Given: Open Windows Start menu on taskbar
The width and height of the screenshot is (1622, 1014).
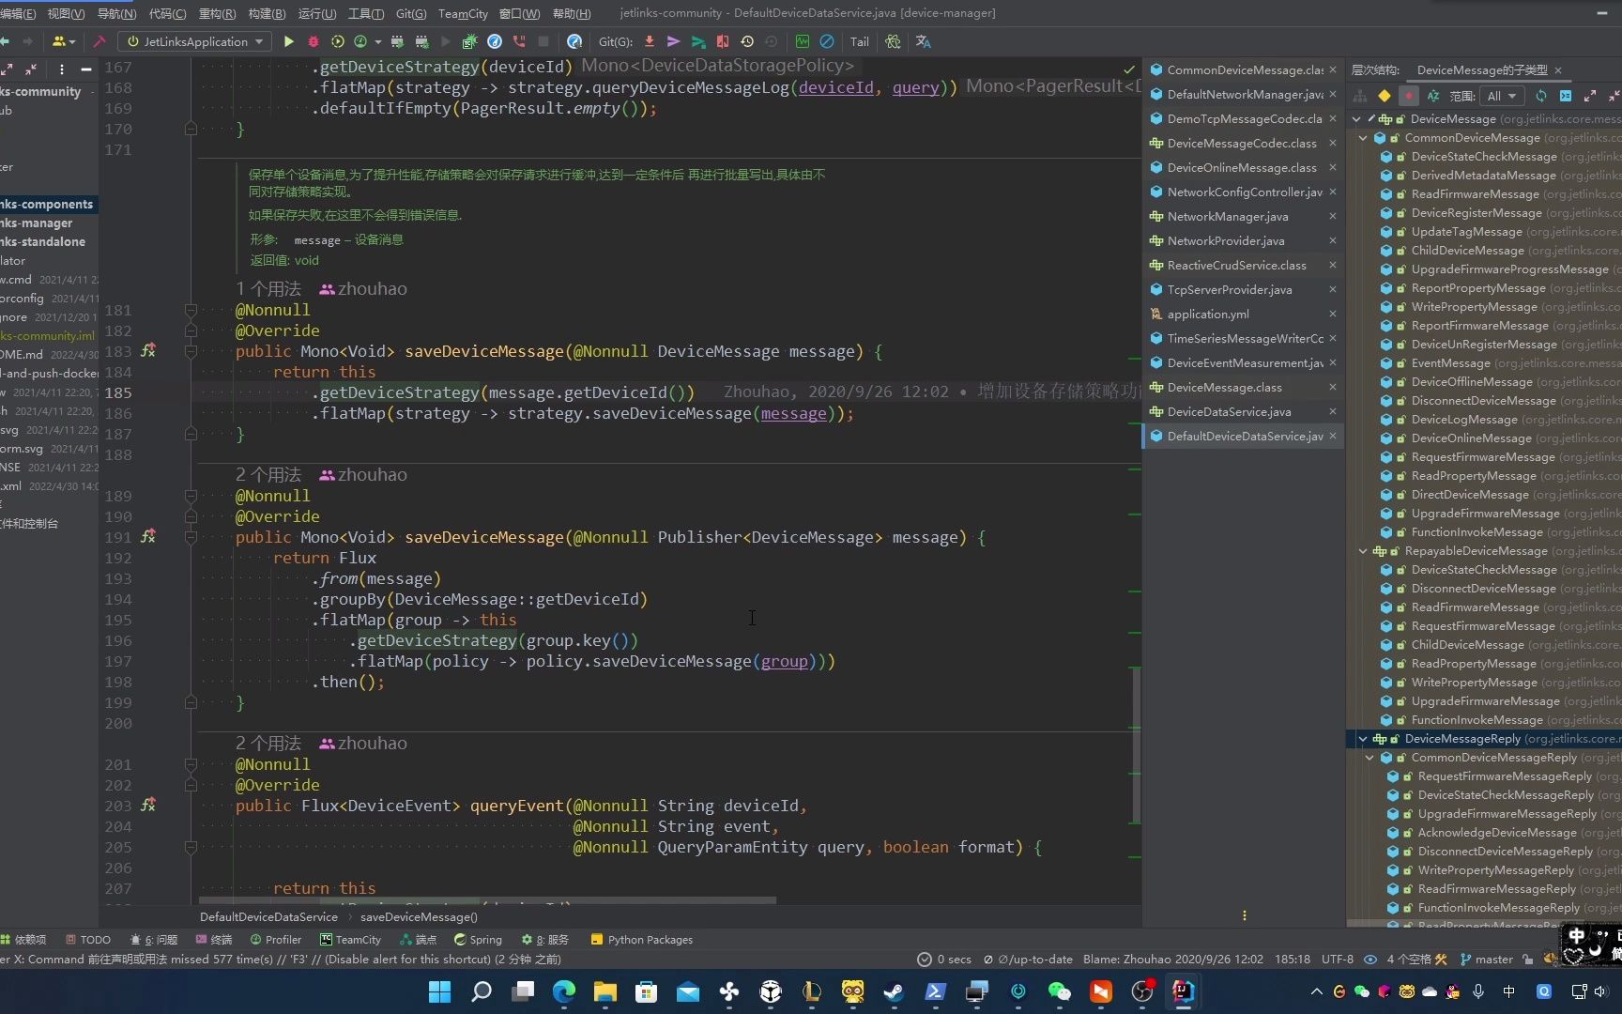Looking at the screenshot, I should pos(439,991).
